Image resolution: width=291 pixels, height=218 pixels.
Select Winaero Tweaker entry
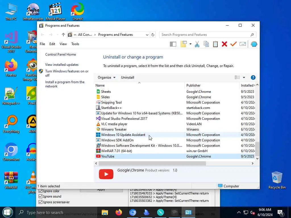(175, 129)
